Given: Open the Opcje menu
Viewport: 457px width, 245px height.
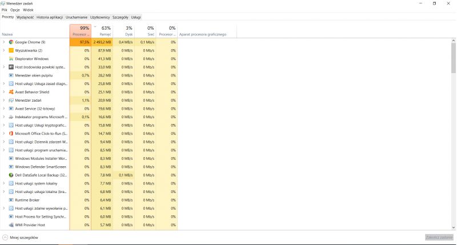Looking at the screenshot, I should pyautogui.click(x=15, y=10).
